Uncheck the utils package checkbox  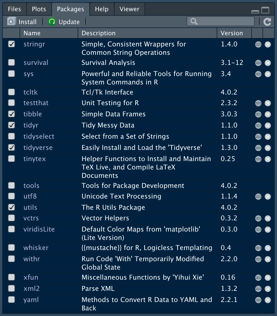[x=11, y=207]
